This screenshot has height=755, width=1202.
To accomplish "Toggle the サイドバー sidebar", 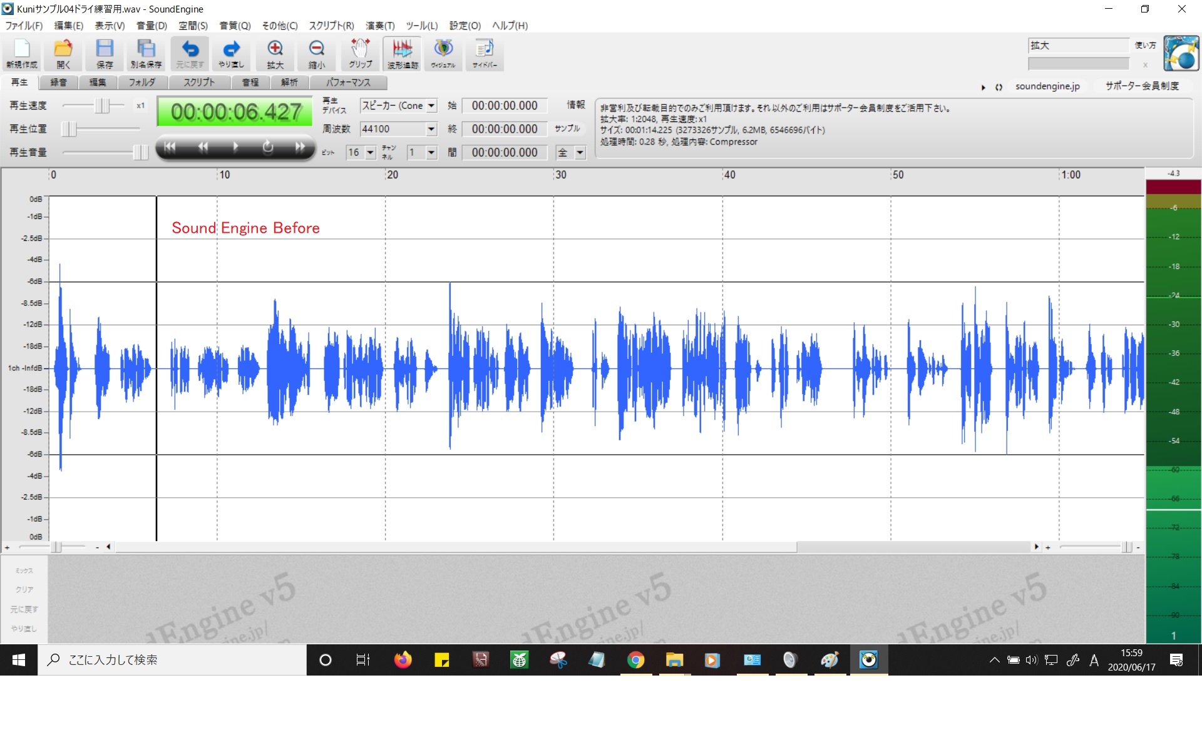I will [x=485, y=54].
